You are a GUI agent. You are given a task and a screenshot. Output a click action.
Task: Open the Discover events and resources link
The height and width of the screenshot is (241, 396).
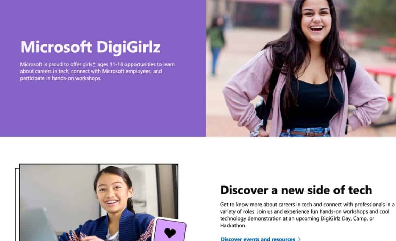coord(258,239)
